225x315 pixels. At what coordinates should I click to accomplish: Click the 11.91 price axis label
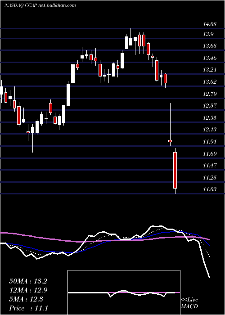[x=210, y=142]
